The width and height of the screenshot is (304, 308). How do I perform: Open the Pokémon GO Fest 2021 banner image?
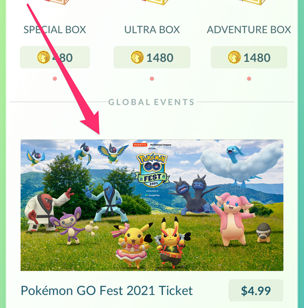152,205
